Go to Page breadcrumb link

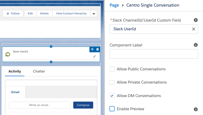(x=114, y=5)
